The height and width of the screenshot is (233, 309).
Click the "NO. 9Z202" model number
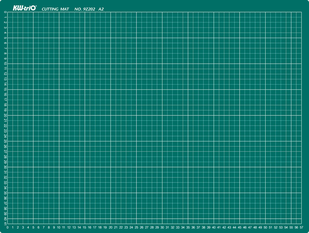(x=85, y=9)
